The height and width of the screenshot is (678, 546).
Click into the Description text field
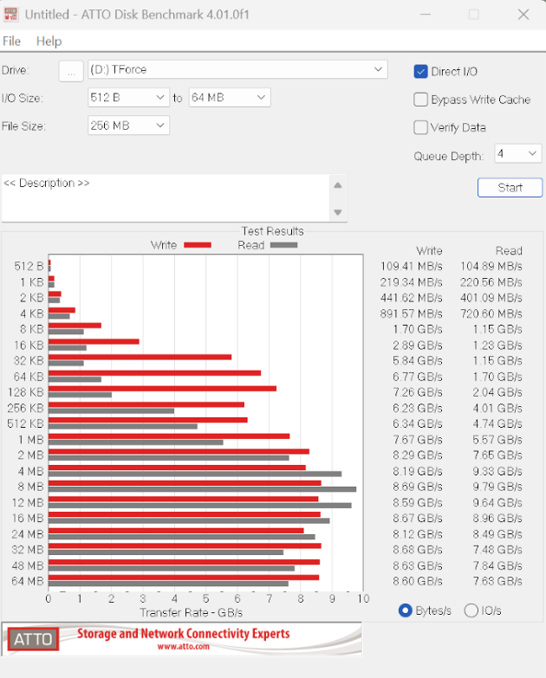point(166,198)
